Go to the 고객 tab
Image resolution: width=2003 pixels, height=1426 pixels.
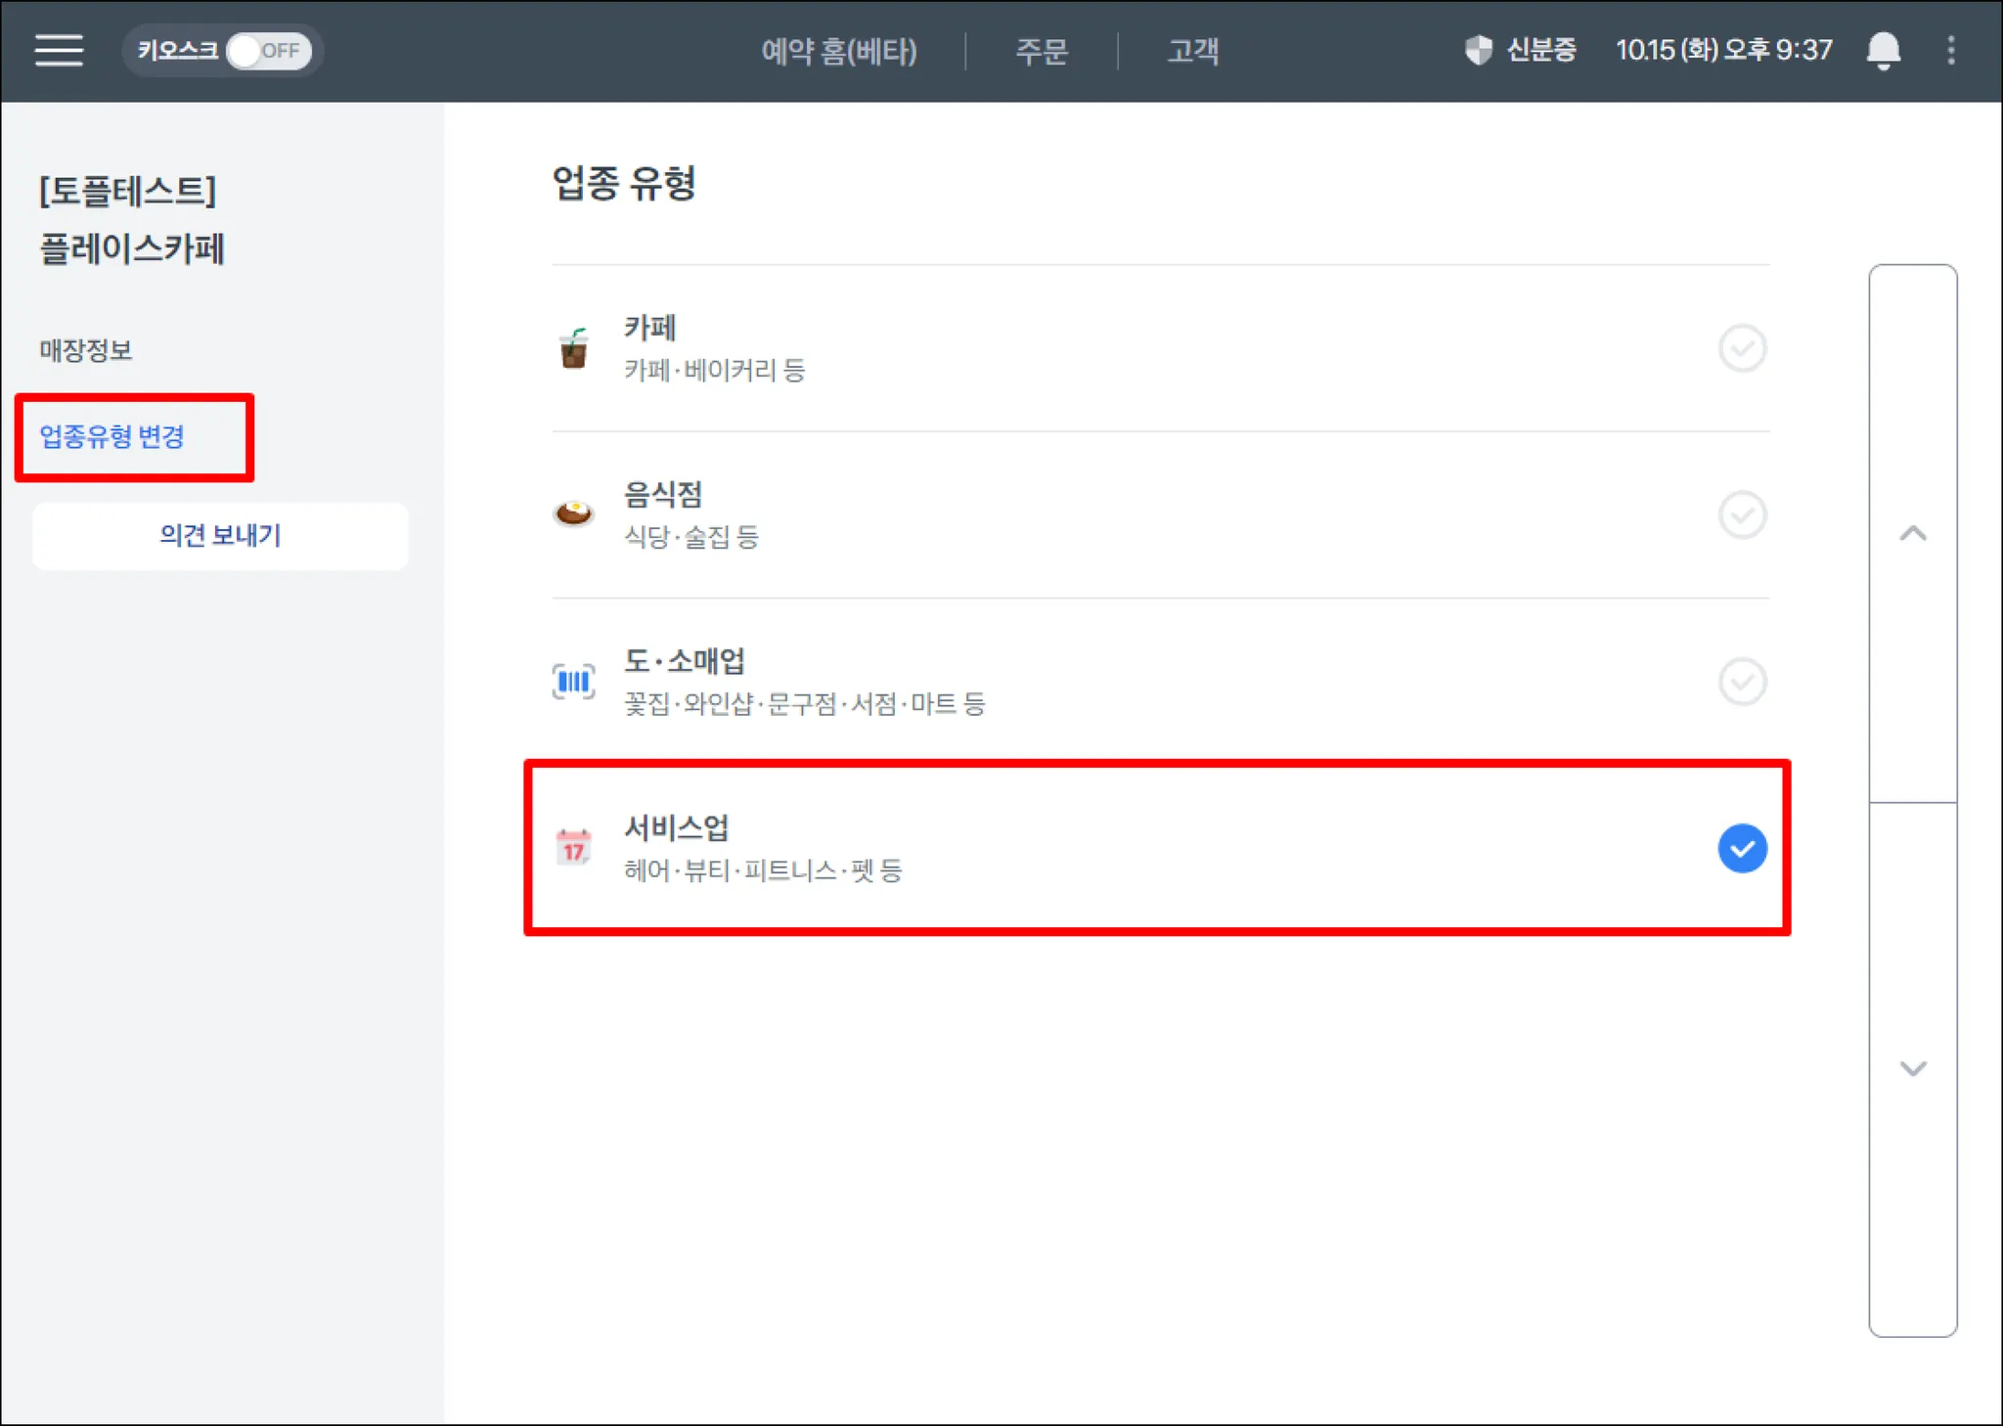[x=1193, y=51]
